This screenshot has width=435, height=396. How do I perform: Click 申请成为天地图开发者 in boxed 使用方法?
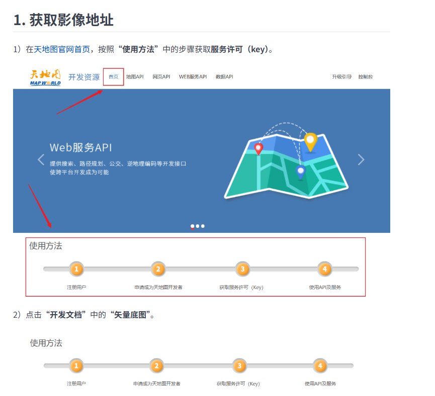tap(158, 288)
